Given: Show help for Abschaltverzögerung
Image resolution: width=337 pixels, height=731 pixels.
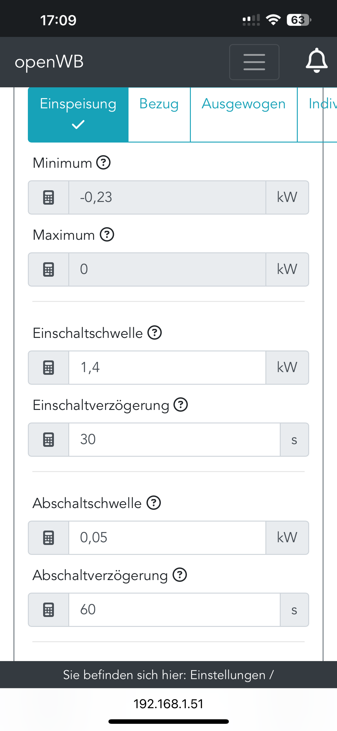Looking at the screenshot, I should point(180,575).
